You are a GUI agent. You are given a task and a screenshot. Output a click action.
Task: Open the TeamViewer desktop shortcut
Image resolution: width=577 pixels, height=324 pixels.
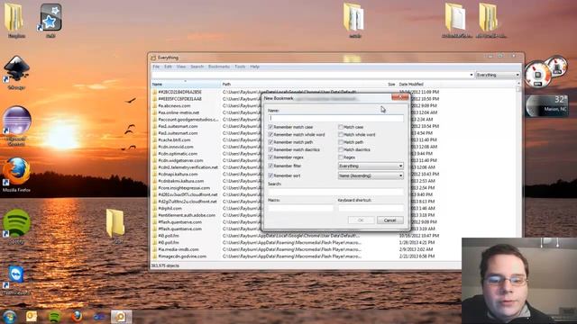(16, 274)
